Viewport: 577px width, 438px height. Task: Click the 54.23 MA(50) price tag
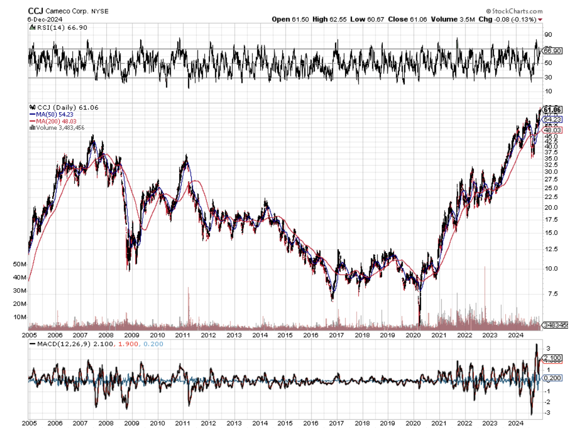[x=553, y=119]
